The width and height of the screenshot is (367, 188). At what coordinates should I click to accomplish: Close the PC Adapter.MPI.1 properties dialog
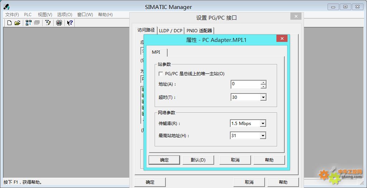[x=282, y=39]
